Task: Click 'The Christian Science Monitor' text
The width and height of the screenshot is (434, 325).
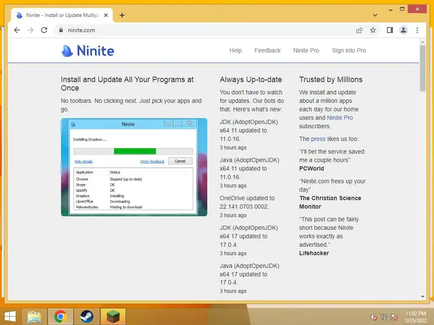Action: (330, 202)
